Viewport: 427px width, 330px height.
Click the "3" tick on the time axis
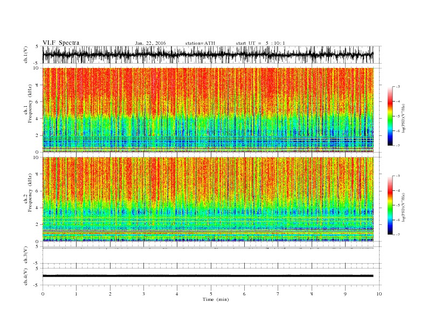143,294
